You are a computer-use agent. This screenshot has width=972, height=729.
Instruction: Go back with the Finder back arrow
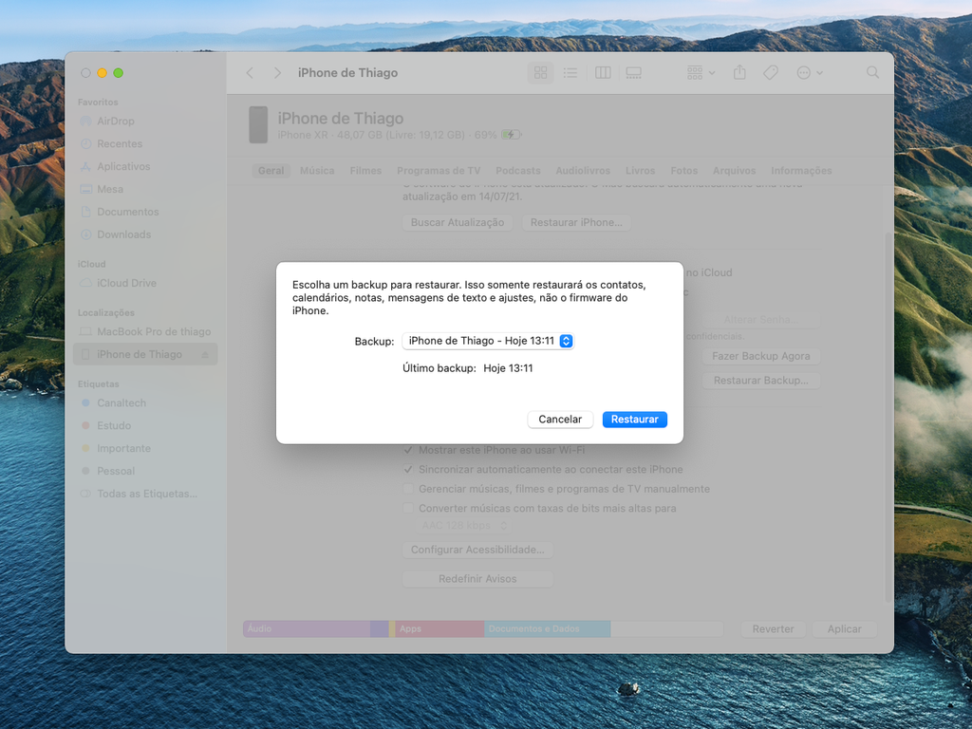click(250, 72)
